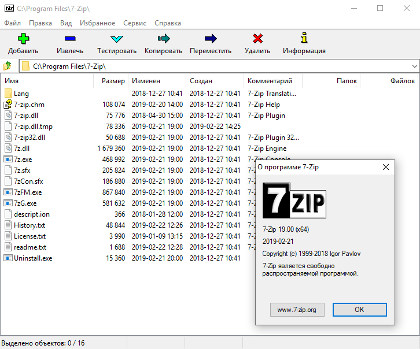Open the Правка menu

40,23
